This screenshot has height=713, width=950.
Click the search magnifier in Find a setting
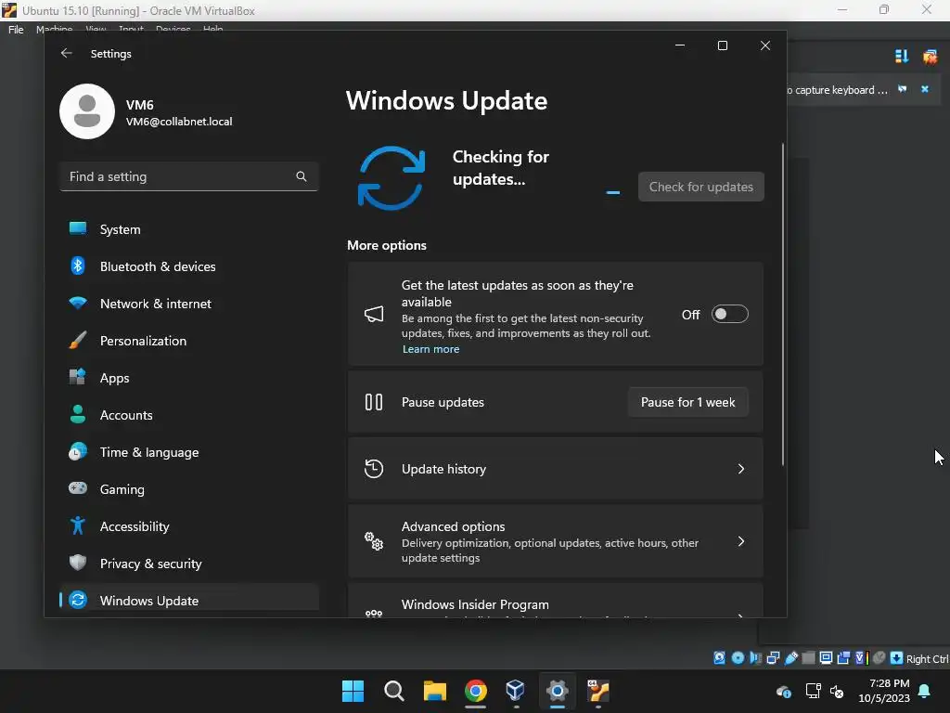tap(302, 176)
